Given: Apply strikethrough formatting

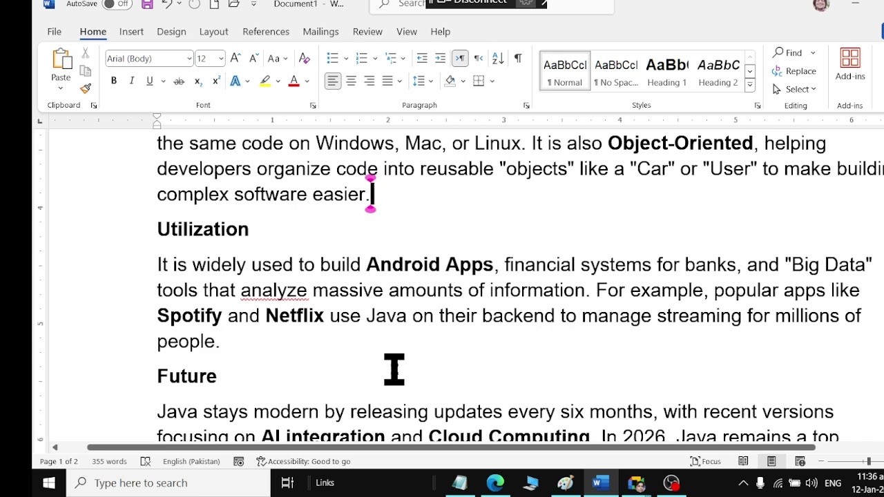Looking at the screenshot, I should 179,81.
